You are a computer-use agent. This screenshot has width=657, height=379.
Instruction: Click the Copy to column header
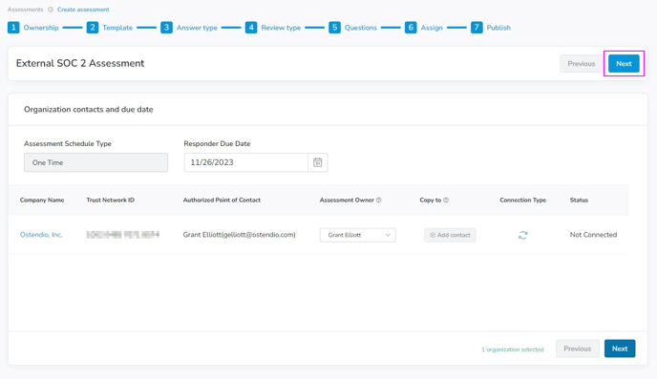tap(431, 200)
